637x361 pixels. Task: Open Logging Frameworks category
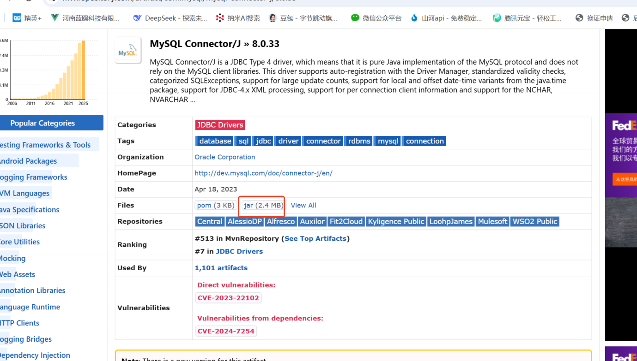point(33,177)
